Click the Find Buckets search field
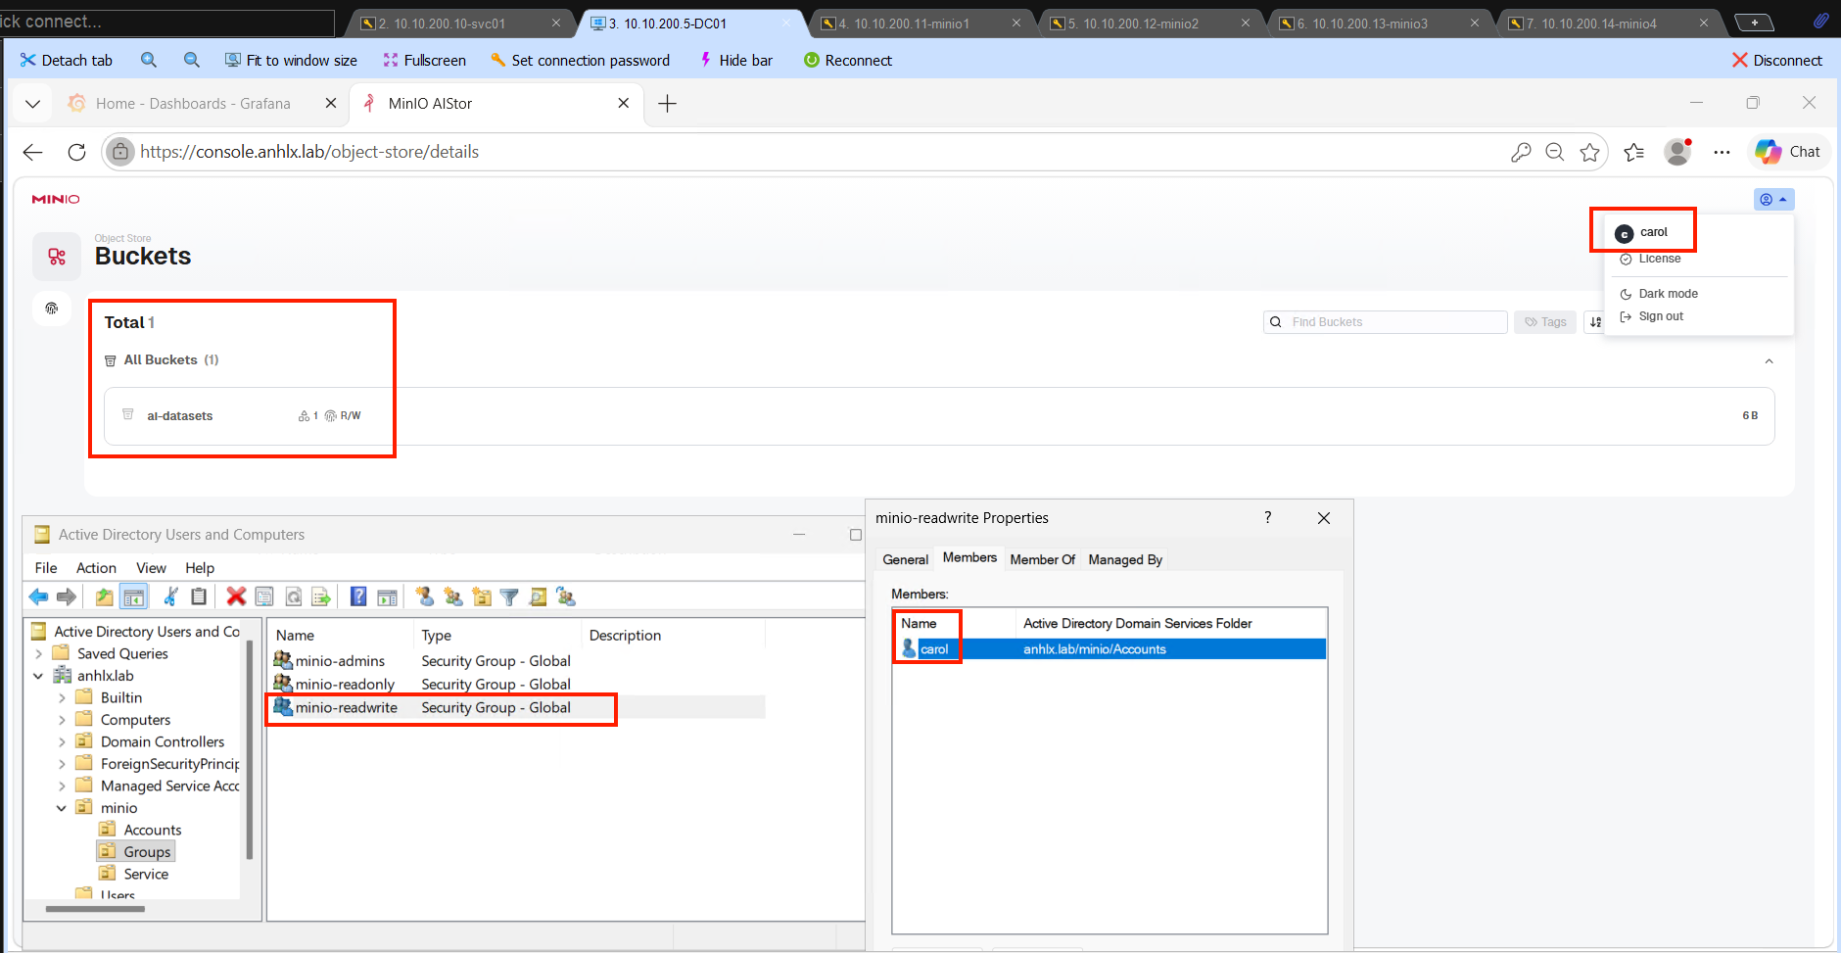Viewport: 1841px width, 953px height. pyautogui.click(x=1386, y=322)
